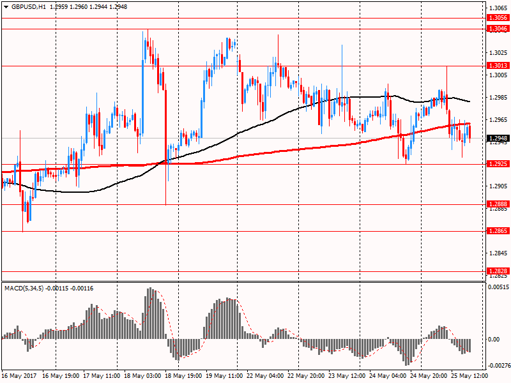Click the 23 May 12:00 time label

pos(347,375)
